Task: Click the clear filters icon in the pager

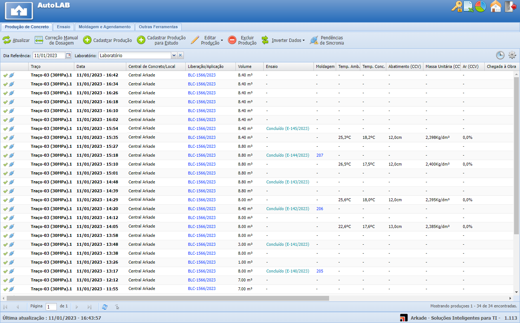Action: (117, 307)
